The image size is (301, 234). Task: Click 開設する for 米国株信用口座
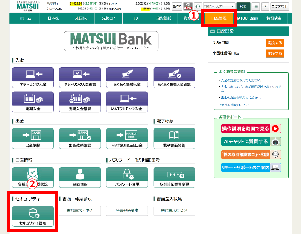coord(275,53)
